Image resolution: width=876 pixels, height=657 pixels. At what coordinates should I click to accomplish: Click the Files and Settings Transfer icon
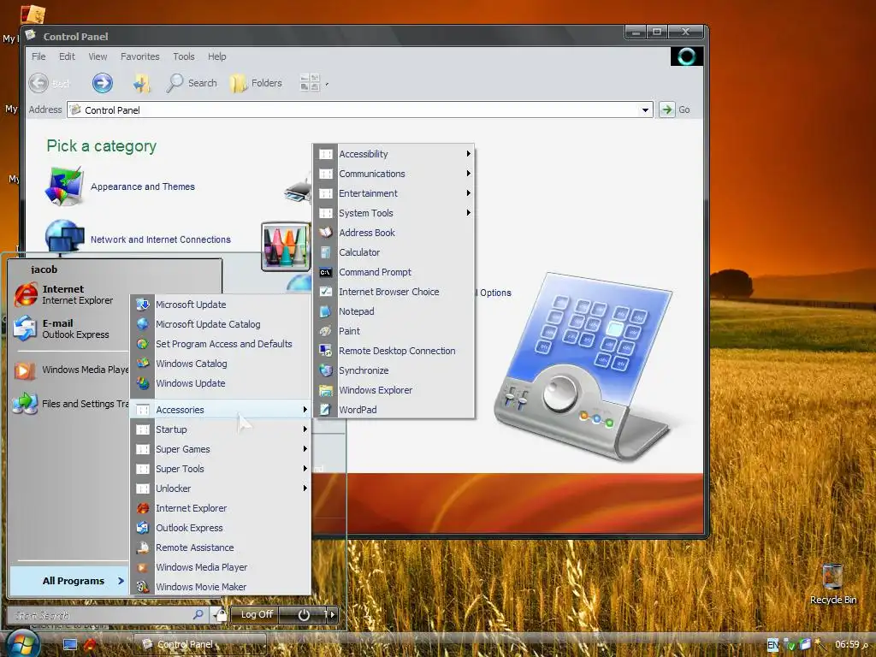pos(25,403)
